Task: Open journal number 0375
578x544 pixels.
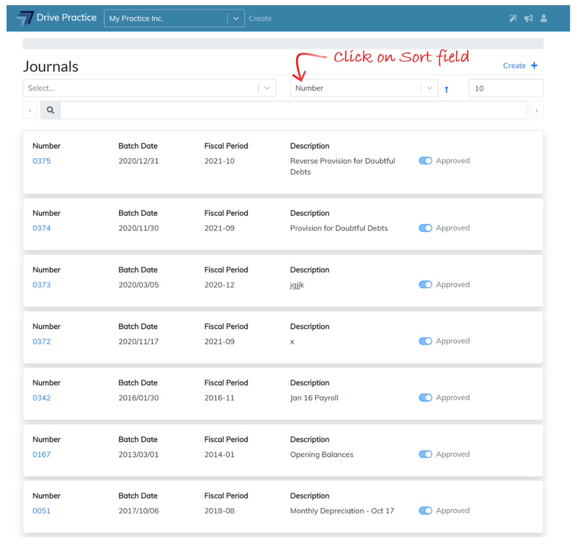Action: point(41,161)
